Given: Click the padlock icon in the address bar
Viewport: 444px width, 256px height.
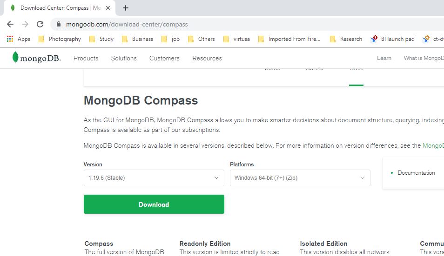Looking at the screenshot, I should tap(59, 24).
